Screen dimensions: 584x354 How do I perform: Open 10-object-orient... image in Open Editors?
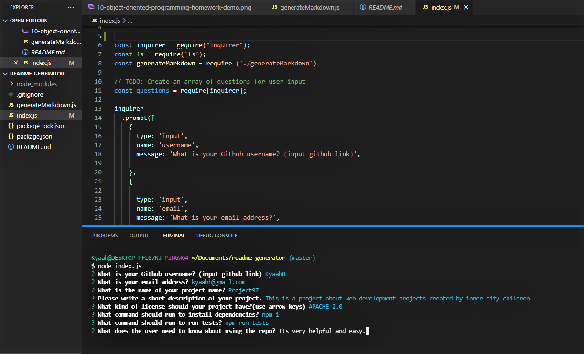[x=55, y=31]
